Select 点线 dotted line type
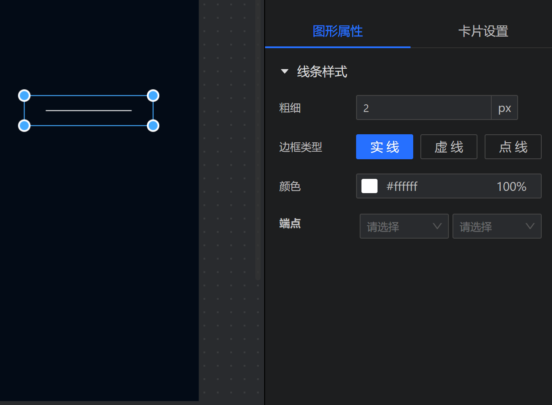Viewport: 552px width, 405px height. (513, 147)
